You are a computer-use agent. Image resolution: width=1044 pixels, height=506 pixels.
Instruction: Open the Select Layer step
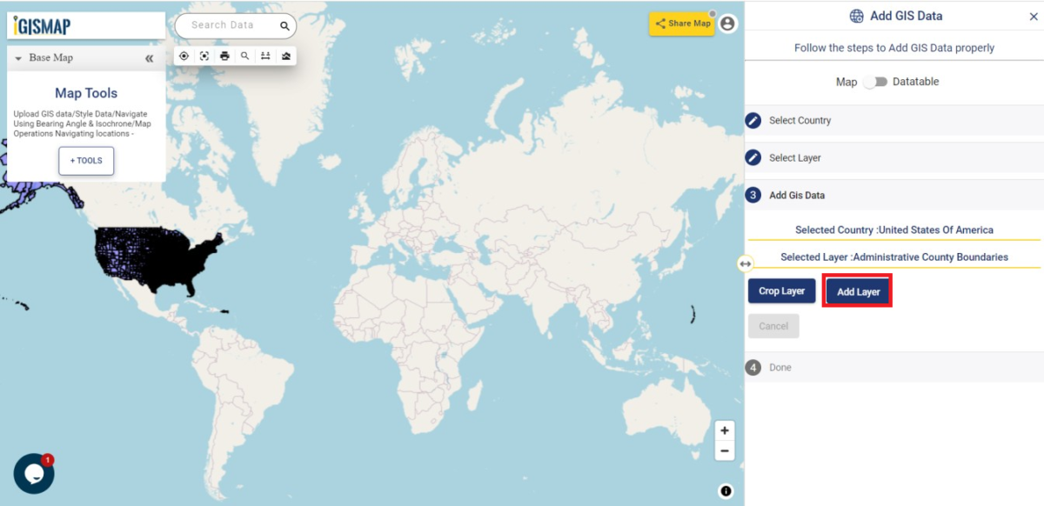pyautogui.click(x=796, y=157)
